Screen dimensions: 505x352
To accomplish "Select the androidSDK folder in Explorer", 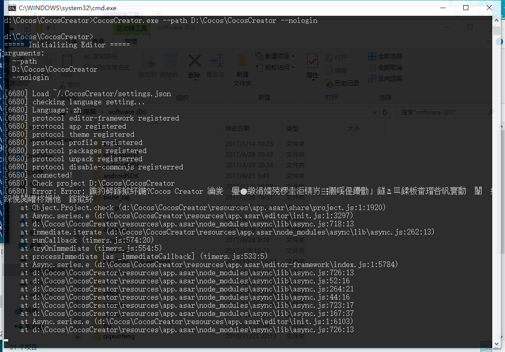I will click(x=121, y=176).
